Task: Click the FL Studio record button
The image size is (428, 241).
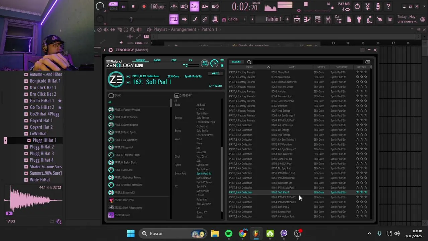Action: coord(144,6)
